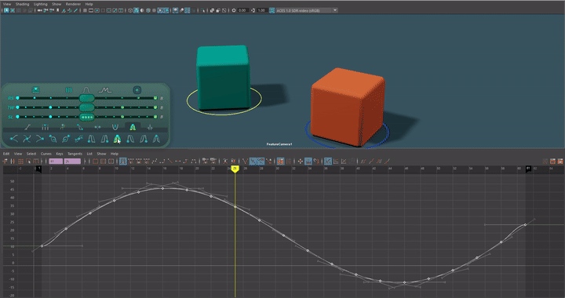Click the exposure value field showing 0.00
Image resolution: width=565 pixels, height=298 pixels.
point(242,10)
